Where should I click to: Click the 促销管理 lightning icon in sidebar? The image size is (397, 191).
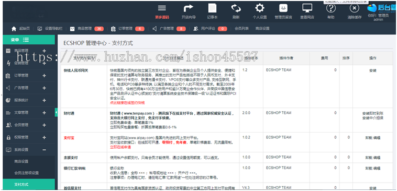8,63
